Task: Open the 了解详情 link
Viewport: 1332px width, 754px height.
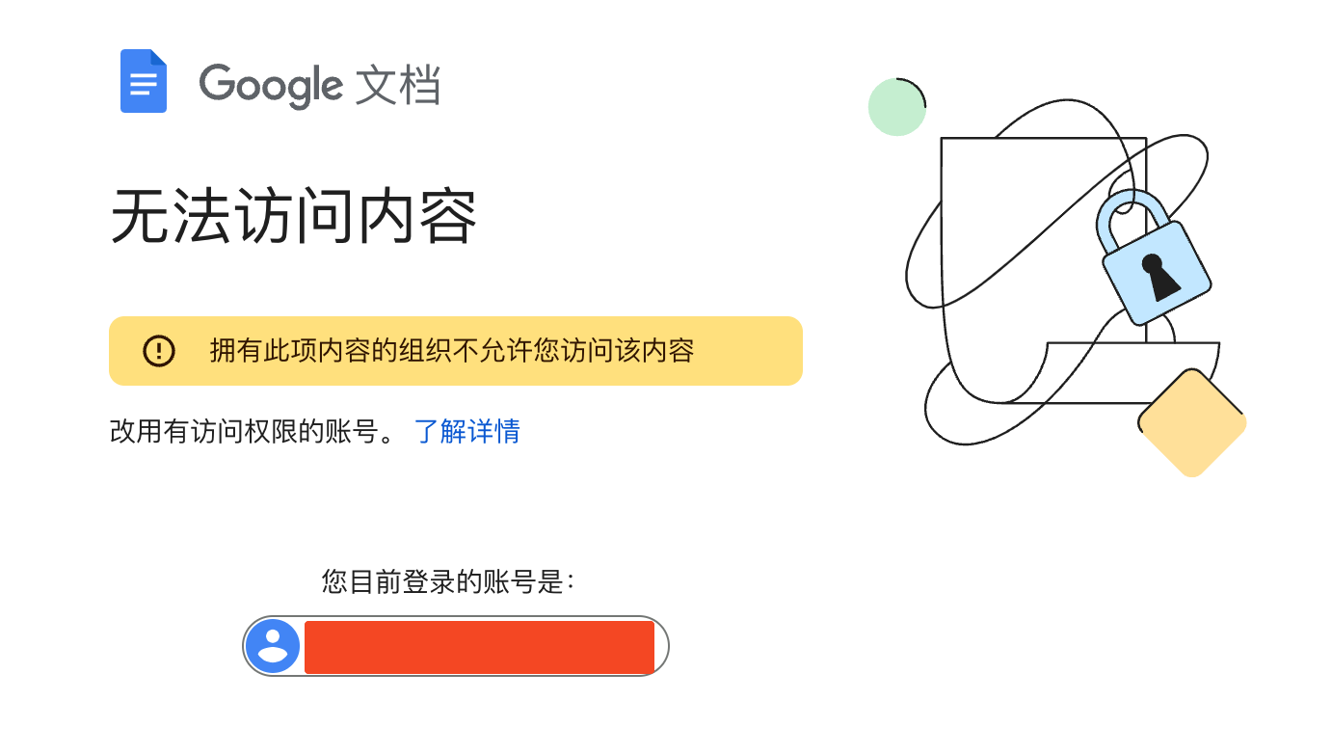Action: [467, 431]
